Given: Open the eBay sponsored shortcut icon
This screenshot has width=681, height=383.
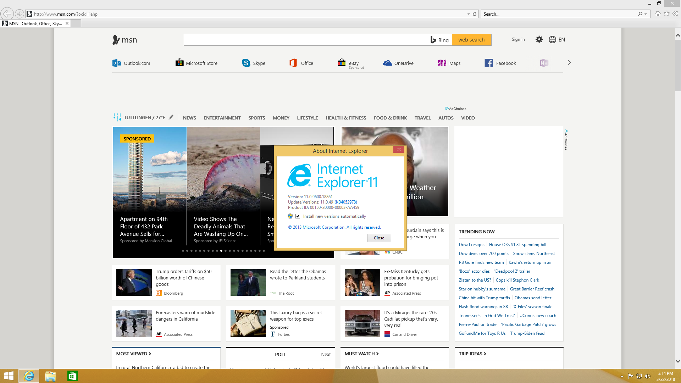Looking at the screenshot, I should [x=342, y=63].
